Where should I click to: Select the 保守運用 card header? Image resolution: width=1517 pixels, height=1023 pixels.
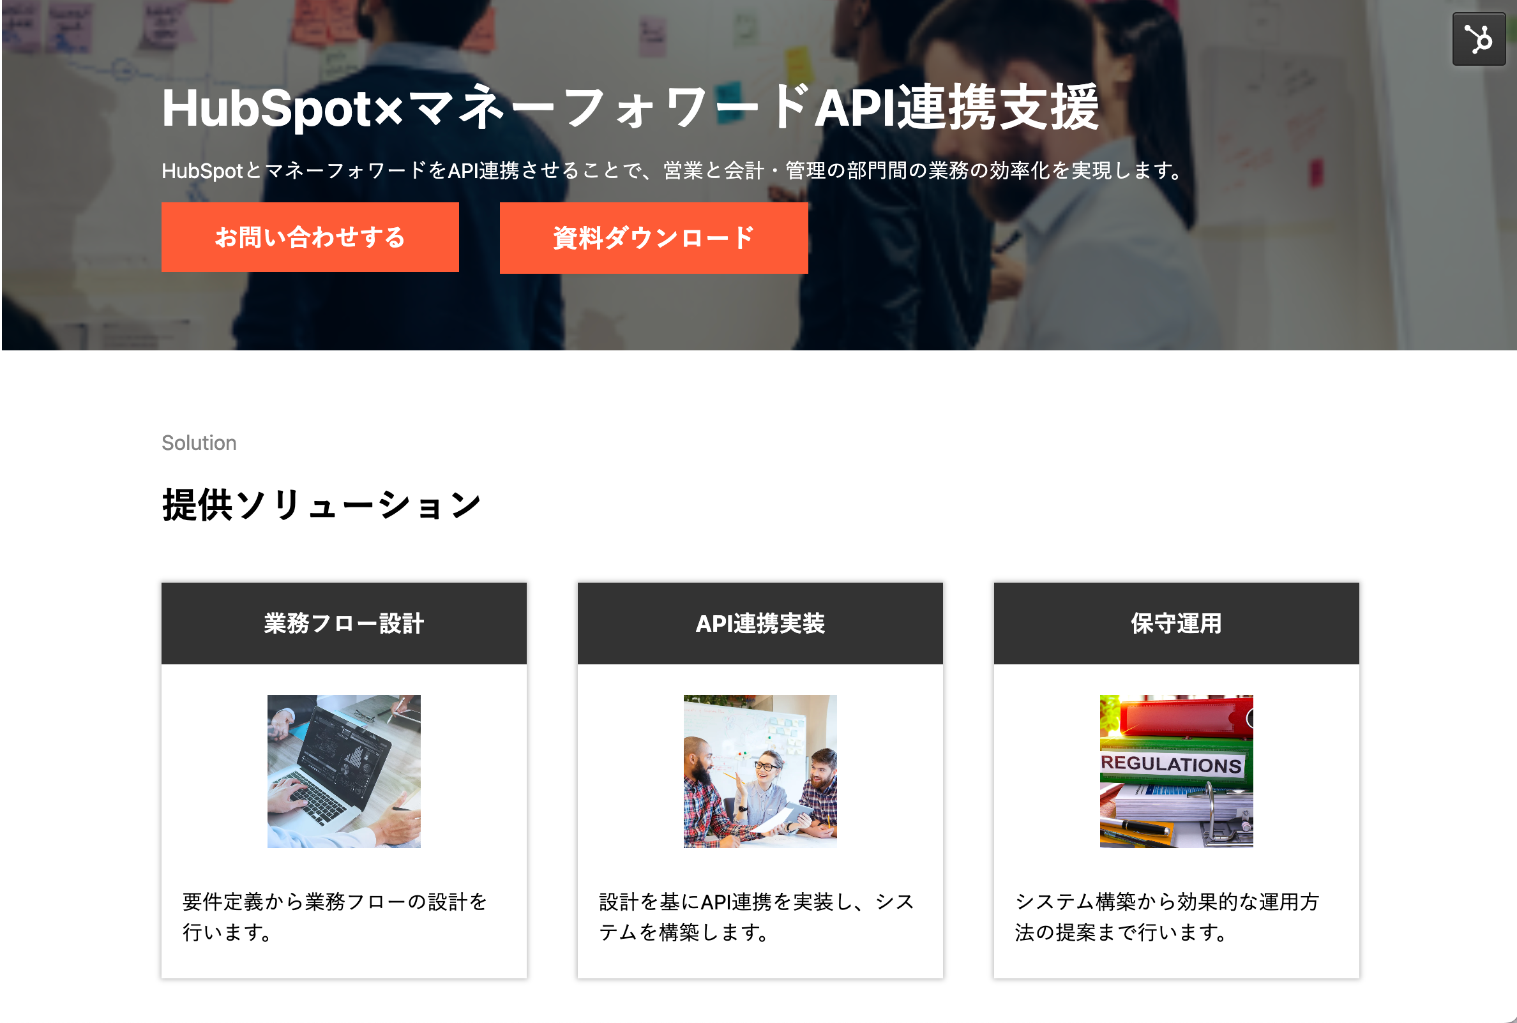1176,623
